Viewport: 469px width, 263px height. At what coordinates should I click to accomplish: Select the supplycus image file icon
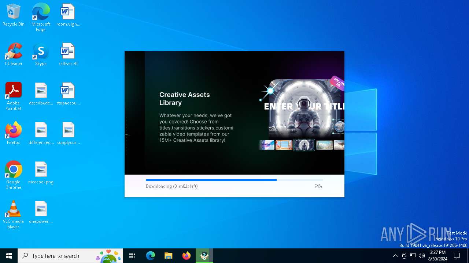pyautogui.click(x=68, y=133)
